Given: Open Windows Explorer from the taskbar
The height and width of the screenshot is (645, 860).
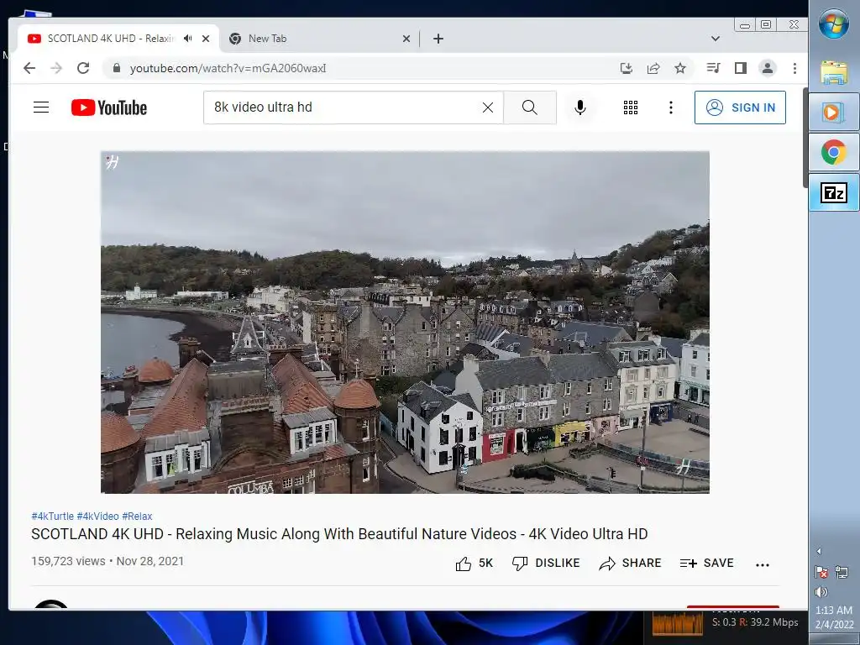Looking at the screenshot, I should point(834,72).
